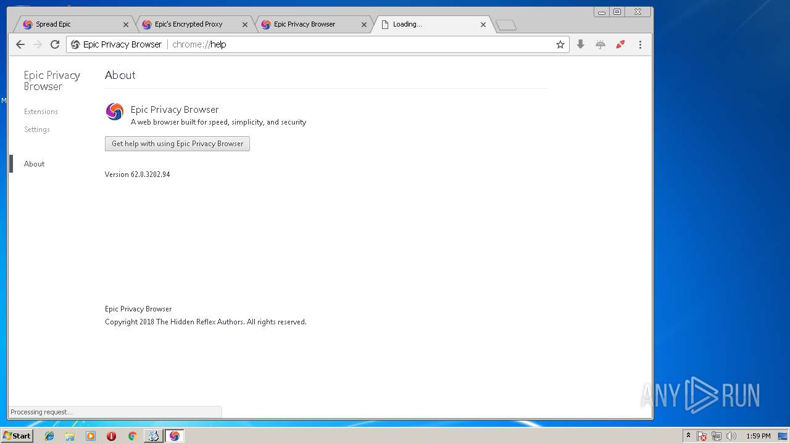
Task: Click the Epic Privacy Browser sidebar heading
Action: coord(52,81)
